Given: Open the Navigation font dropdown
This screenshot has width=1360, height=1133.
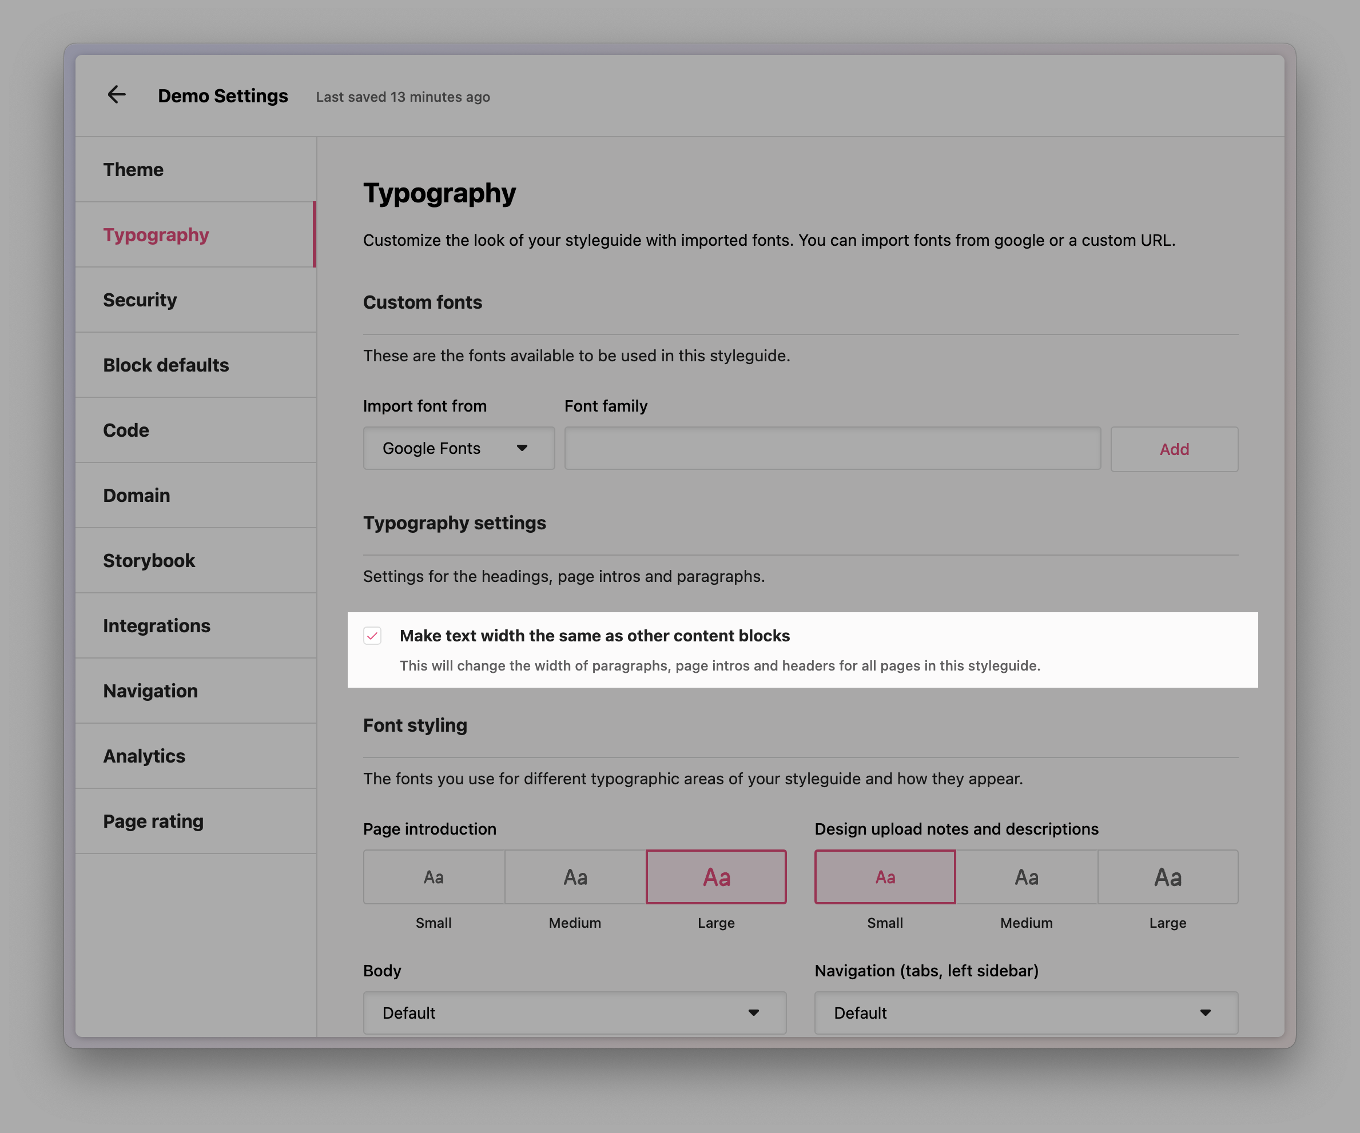Looking at the screenshot, I should coord(1027,1013).
